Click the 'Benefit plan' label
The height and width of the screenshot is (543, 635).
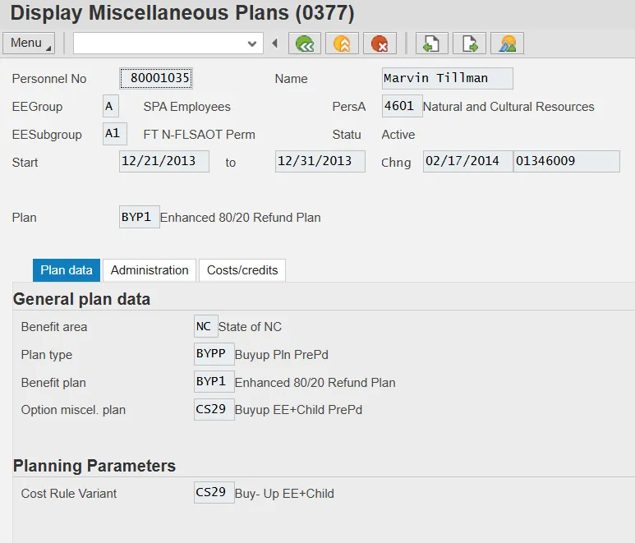coord(53,383)
